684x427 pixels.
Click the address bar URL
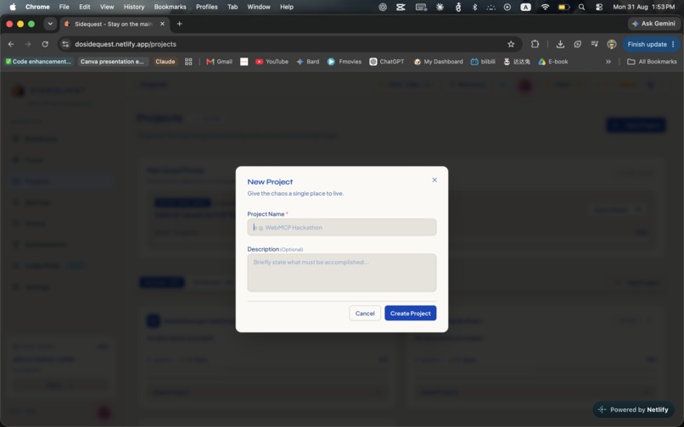[x=126, y=44]
